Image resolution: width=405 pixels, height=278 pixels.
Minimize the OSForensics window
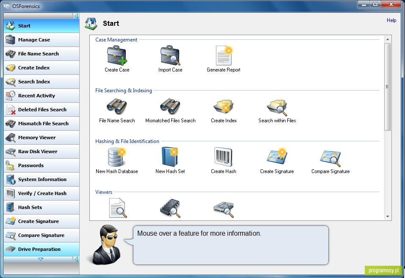pos(363,5)
